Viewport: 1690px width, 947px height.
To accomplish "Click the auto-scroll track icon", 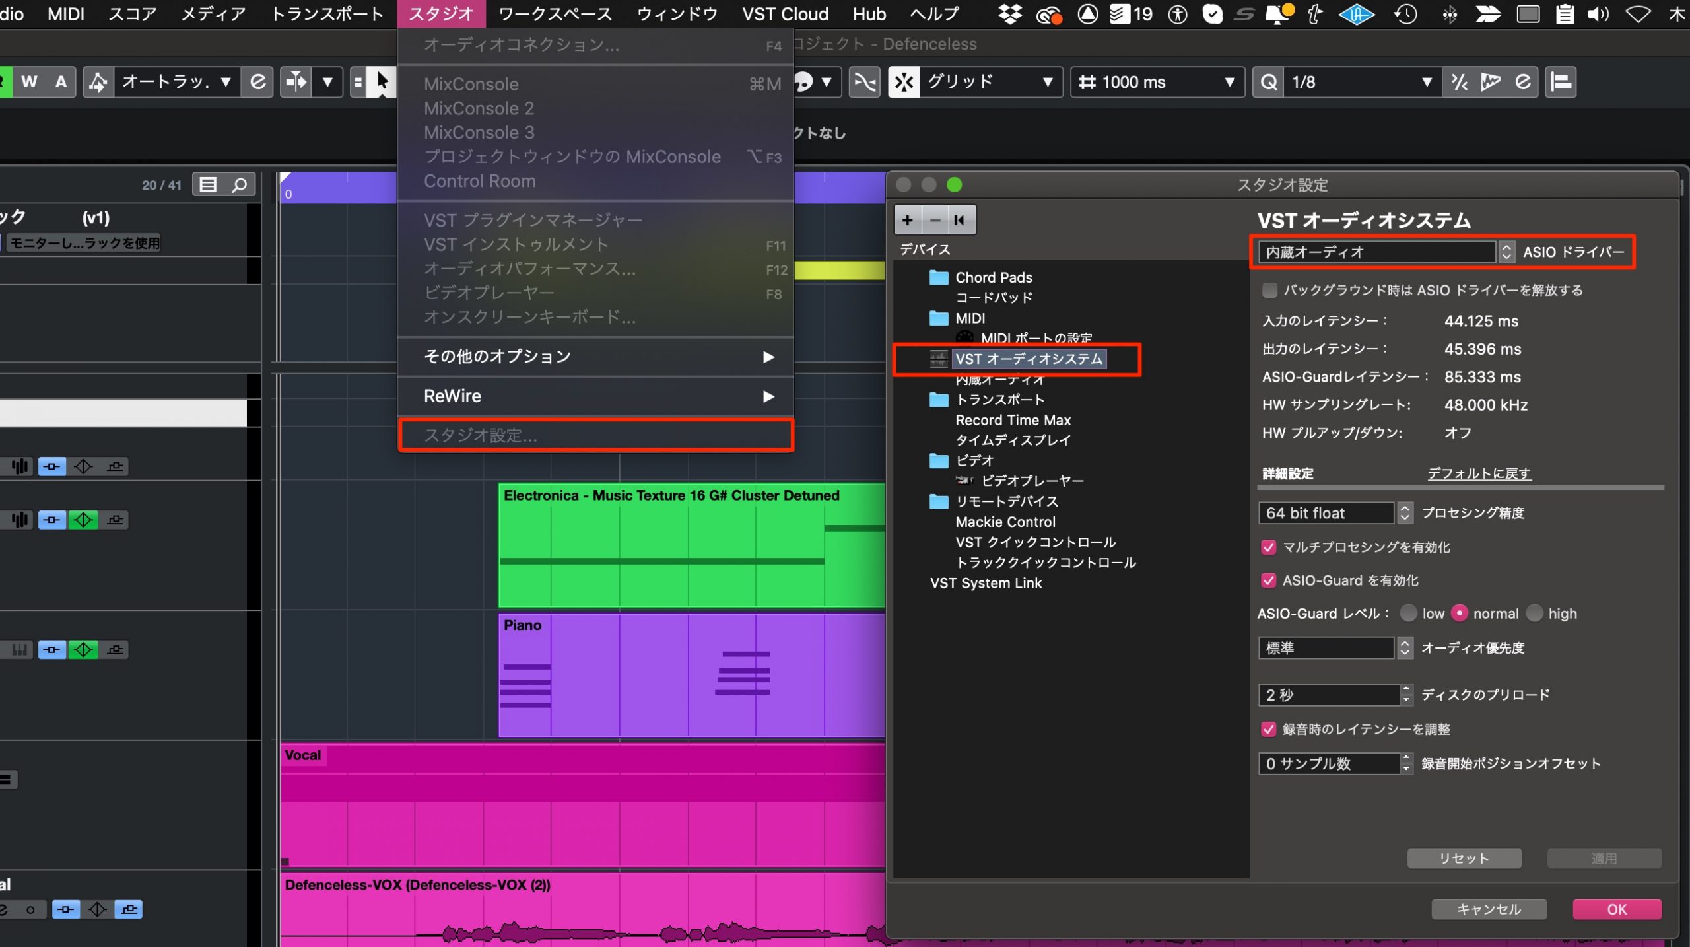I will pos(98,82).
